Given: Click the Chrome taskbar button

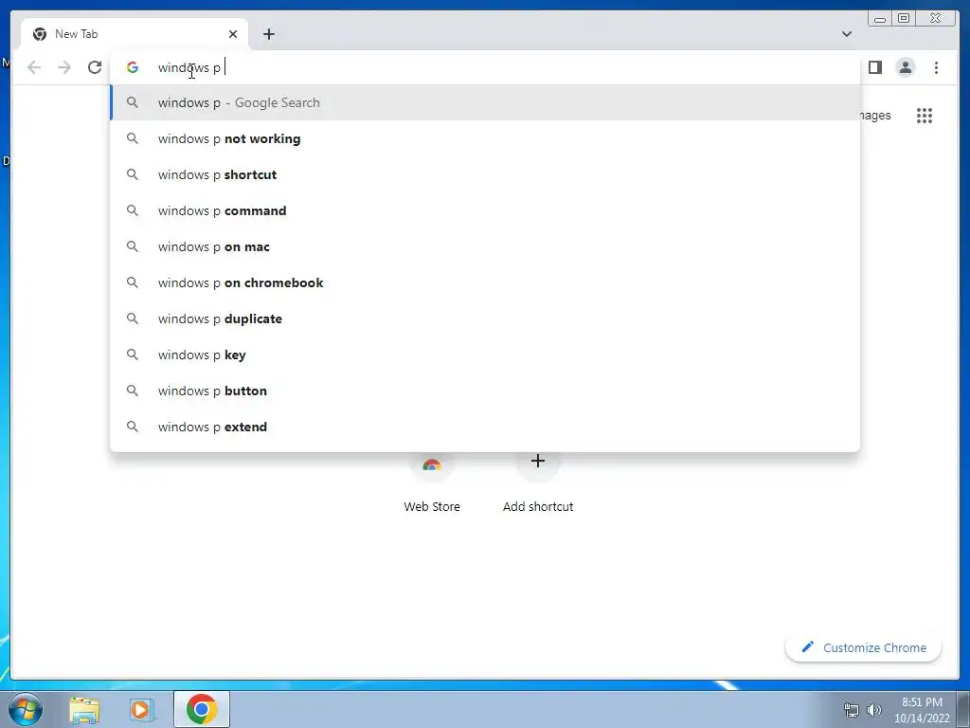Looking at the screenshot, I should tap(201, 709).
